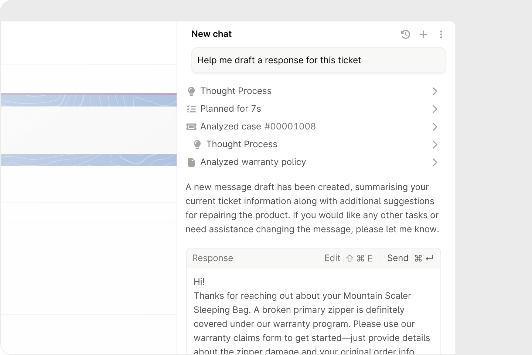Open the three-dot chat options menu

(x=441, y=34)
